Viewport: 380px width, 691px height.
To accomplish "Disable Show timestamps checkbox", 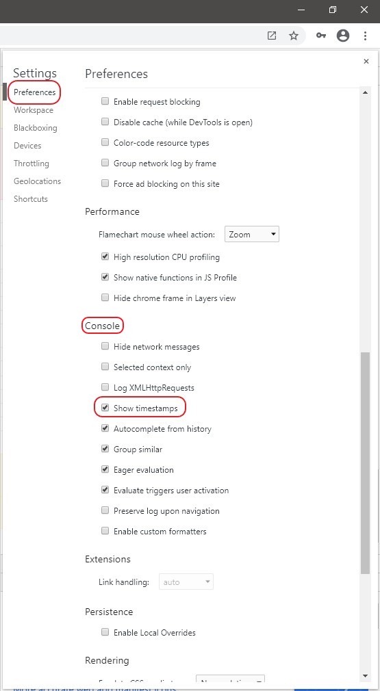I will (105, 408).
